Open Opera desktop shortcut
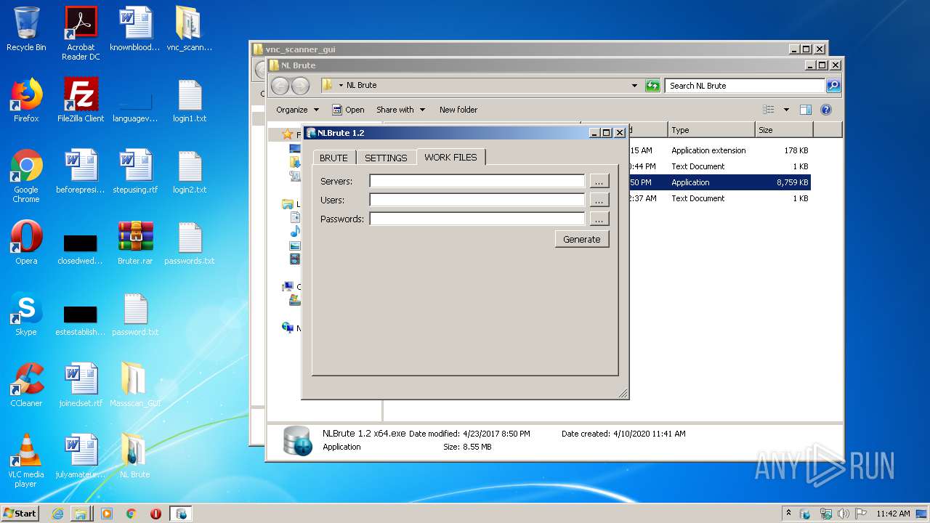The image size is (930, 523). tap(26, 243)
